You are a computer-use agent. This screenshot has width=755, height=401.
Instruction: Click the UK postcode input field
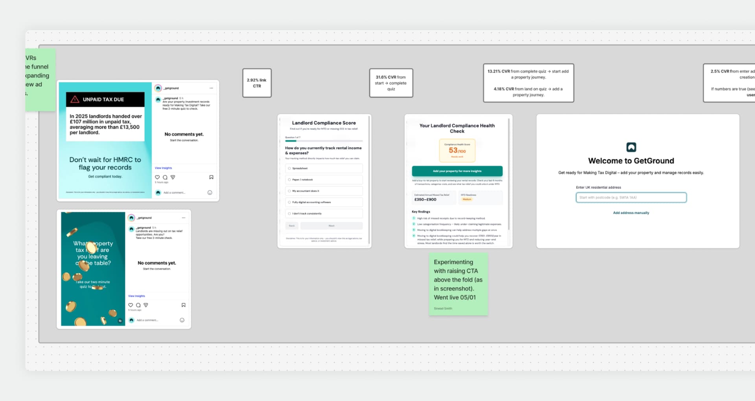pyautogui.click(x=630, y=197)
